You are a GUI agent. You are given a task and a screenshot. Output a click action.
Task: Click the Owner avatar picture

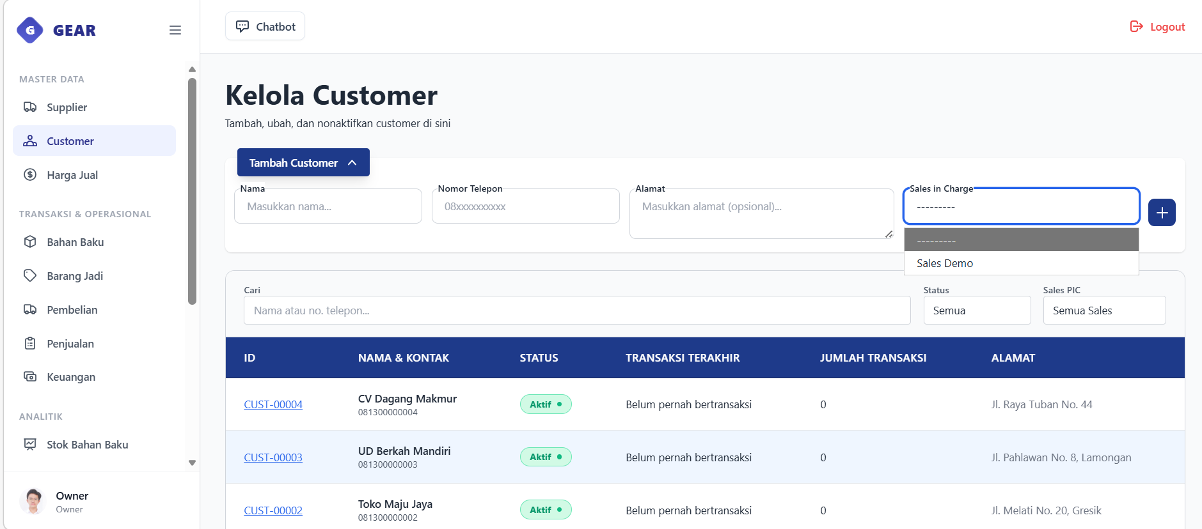click(33, 502)
